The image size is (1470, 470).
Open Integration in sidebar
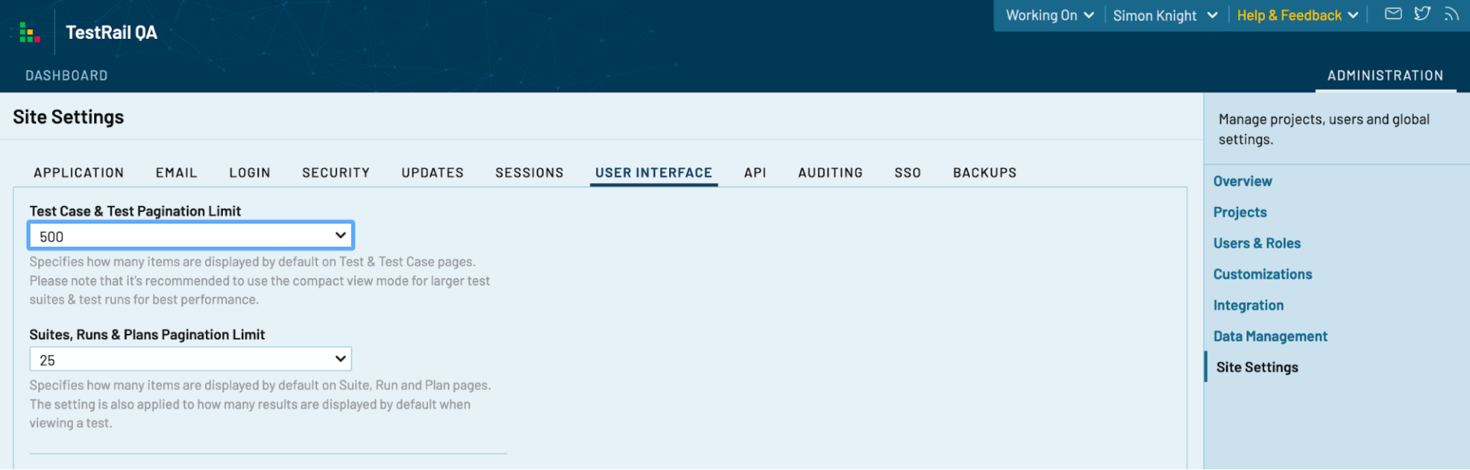(x=1248, y=305)
